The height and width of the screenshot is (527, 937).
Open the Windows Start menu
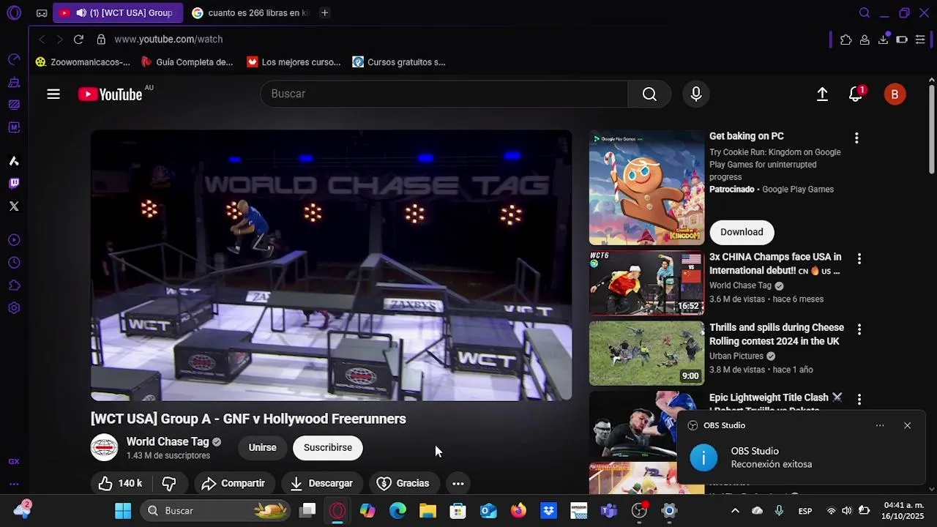click(123, 510)
